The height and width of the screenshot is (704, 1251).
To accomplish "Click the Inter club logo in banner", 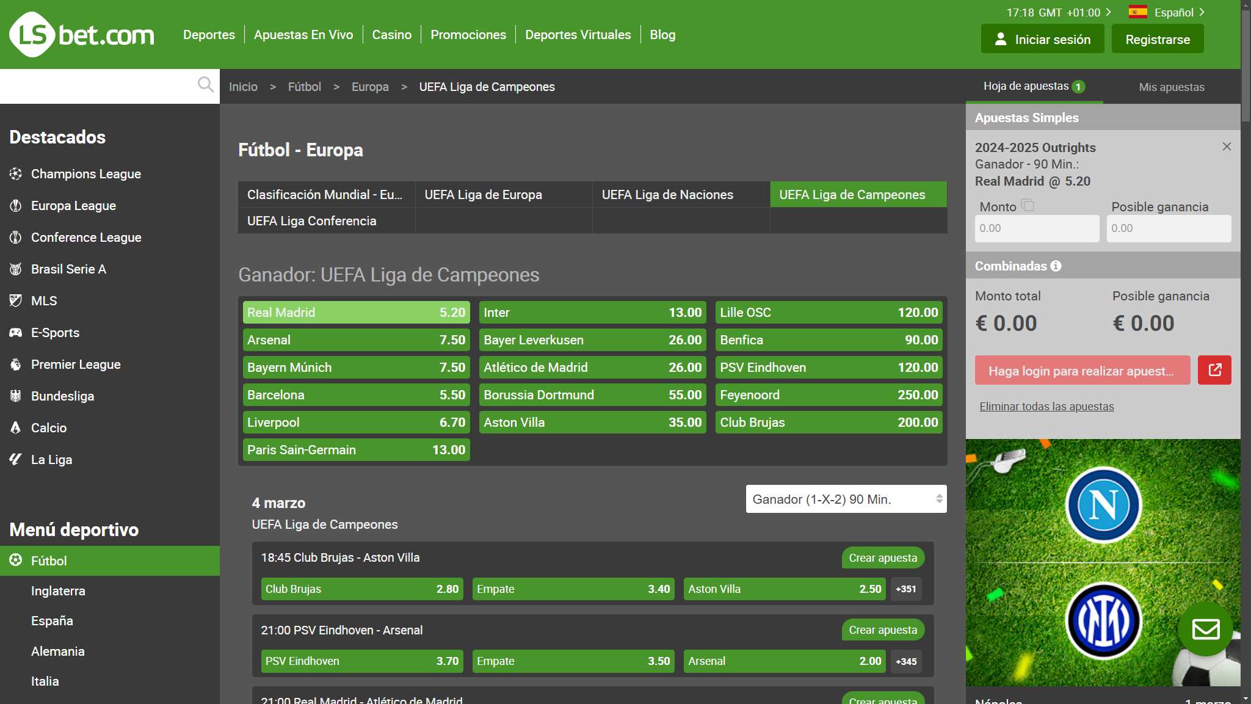I will [1103, 621].
